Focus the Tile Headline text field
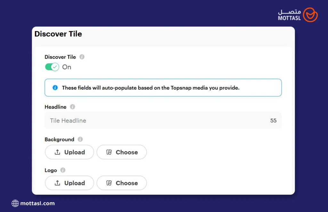This screenshot has height=212, width=328. coord(157,121)
